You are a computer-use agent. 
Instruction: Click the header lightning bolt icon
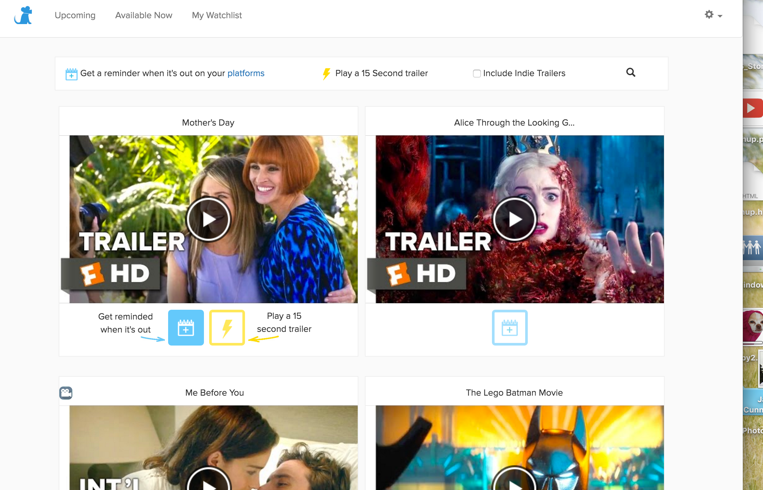(x=326, y=74)
